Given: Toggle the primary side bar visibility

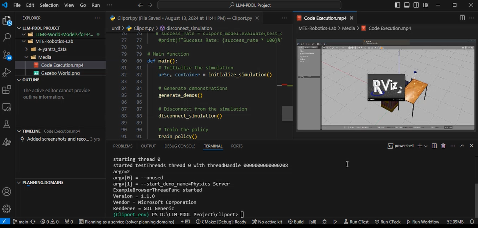Looking at the screenshot, I should click(397, 5).
